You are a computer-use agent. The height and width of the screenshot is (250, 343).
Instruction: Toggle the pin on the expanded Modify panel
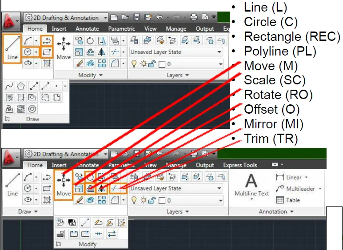tap(58, 244)
